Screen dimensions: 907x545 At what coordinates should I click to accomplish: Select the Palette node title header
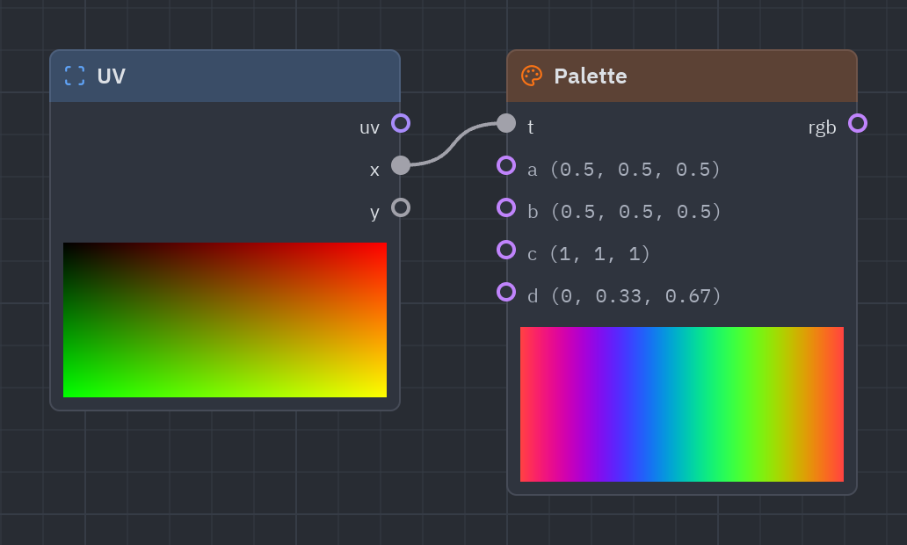click(x=682, y=76)
